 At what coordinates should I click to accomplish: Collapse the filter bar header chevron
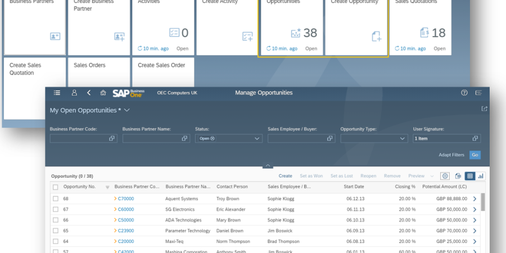268,165
